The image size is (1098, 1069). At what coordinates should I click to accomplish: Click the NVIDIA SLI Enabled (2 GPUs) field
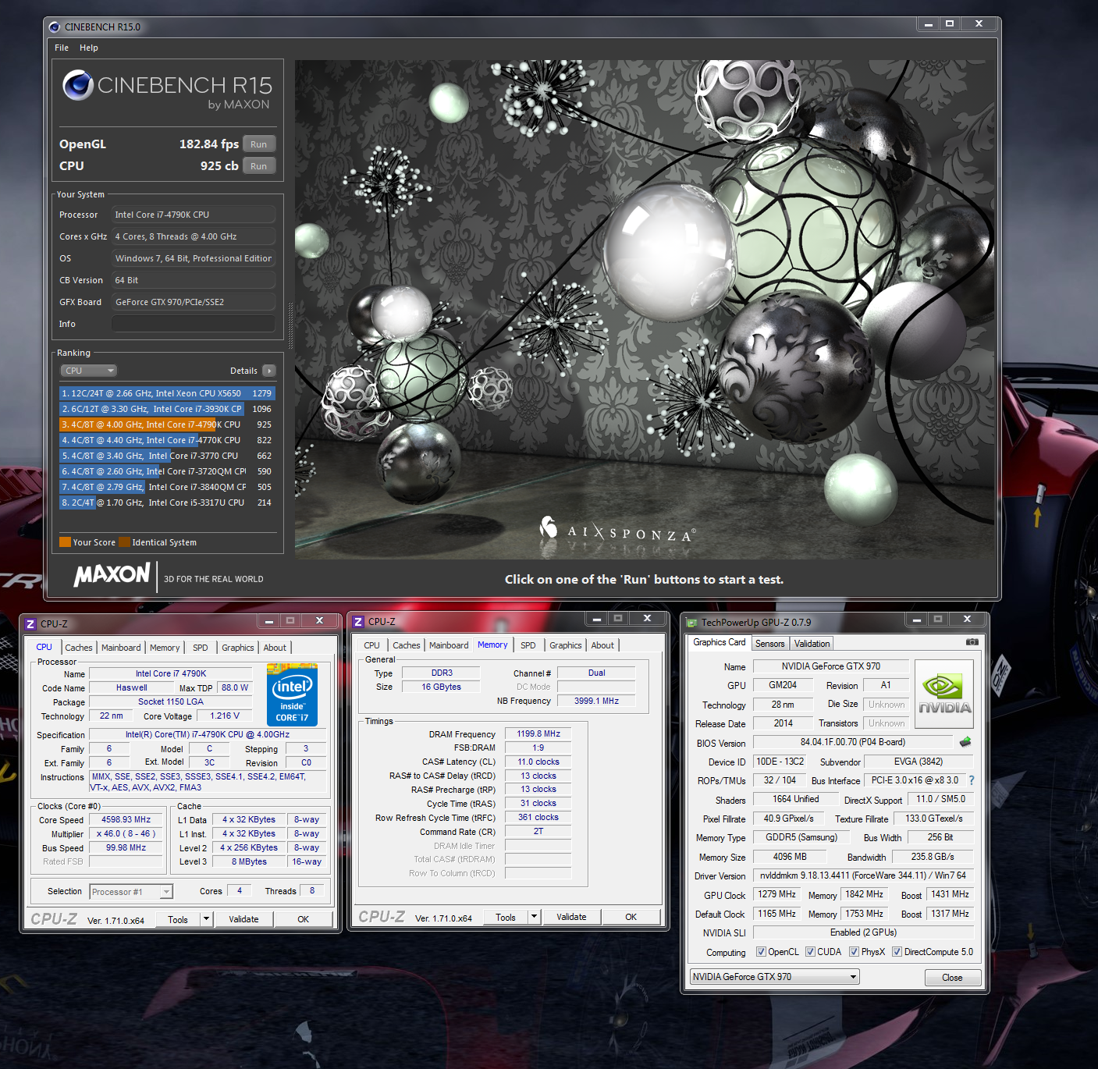click(863, 932)
